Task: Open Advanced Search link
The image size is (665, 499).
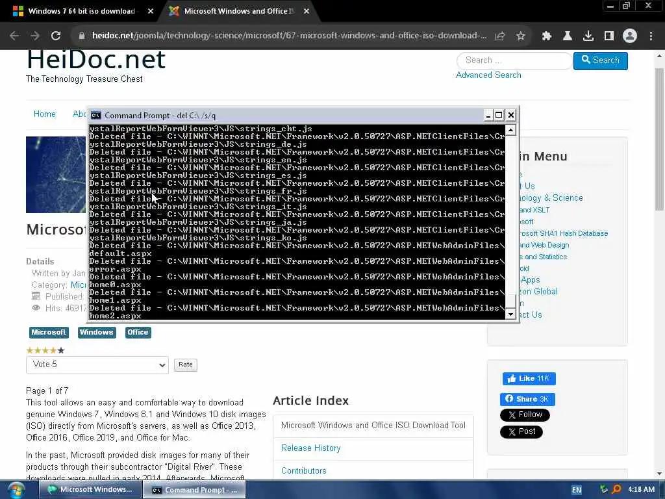Action: 488,75
